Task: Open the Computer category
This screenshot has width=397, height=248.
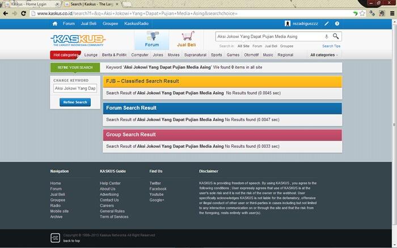Action: [x=140, y=55]
